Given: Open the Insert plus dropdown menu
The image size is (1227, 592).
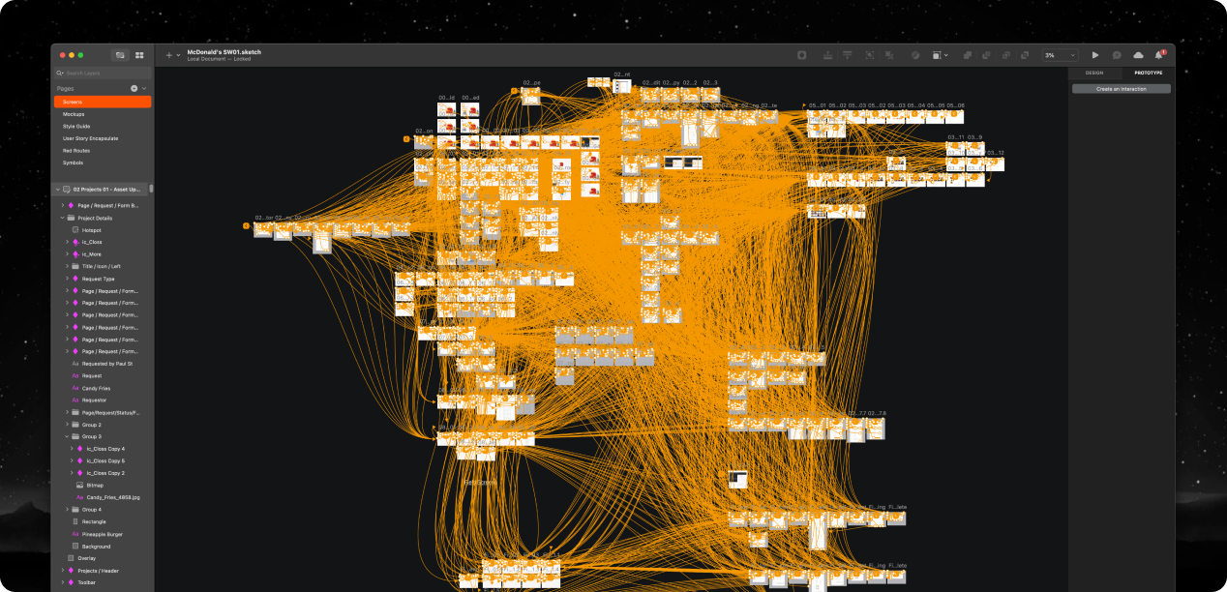Looking at the screenshot, I should (172, 55).
